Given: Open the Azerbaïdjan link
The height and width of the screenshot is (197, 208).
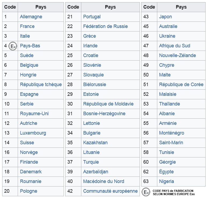Looking at the screenshot, I should point(96,172).
